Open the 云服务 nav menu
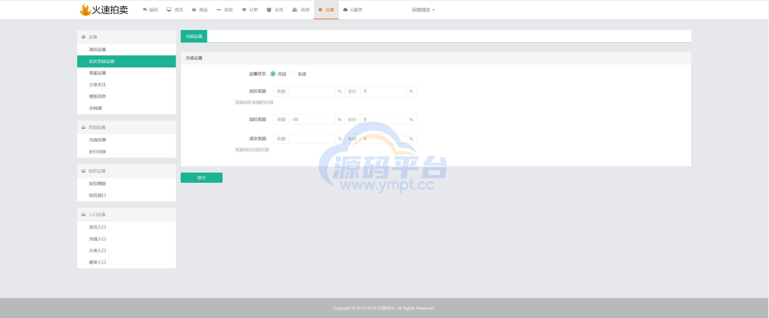Image resolution: width=769 pixels, height=318 pixels. (353, 10)
